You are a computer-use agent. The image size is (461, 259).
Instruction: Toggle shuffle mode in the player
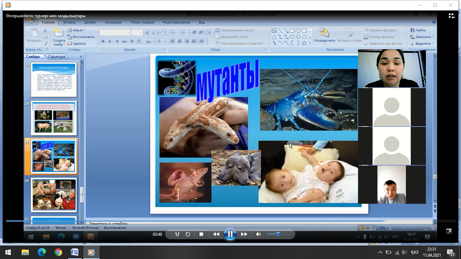coord(177,234)
